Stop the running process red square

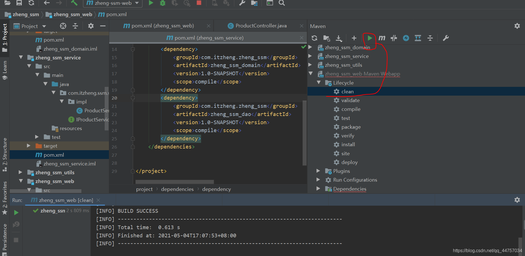pyautogui.click(x=199, y=3)
